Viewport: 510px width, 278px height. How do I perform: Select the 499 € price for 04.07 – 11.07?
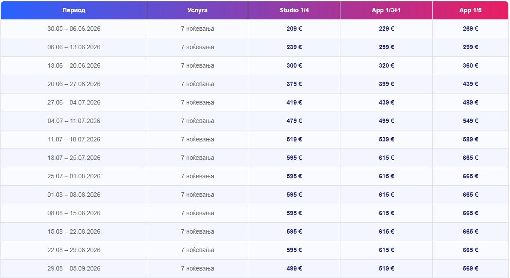pos(386,121)
